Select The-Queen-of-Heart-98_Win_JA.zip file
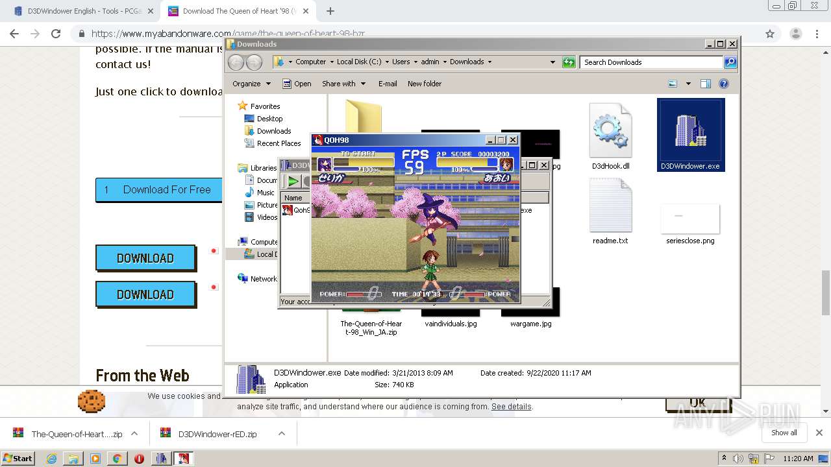The width and height of the screenshot is (831, 467). tap(371, 328)
